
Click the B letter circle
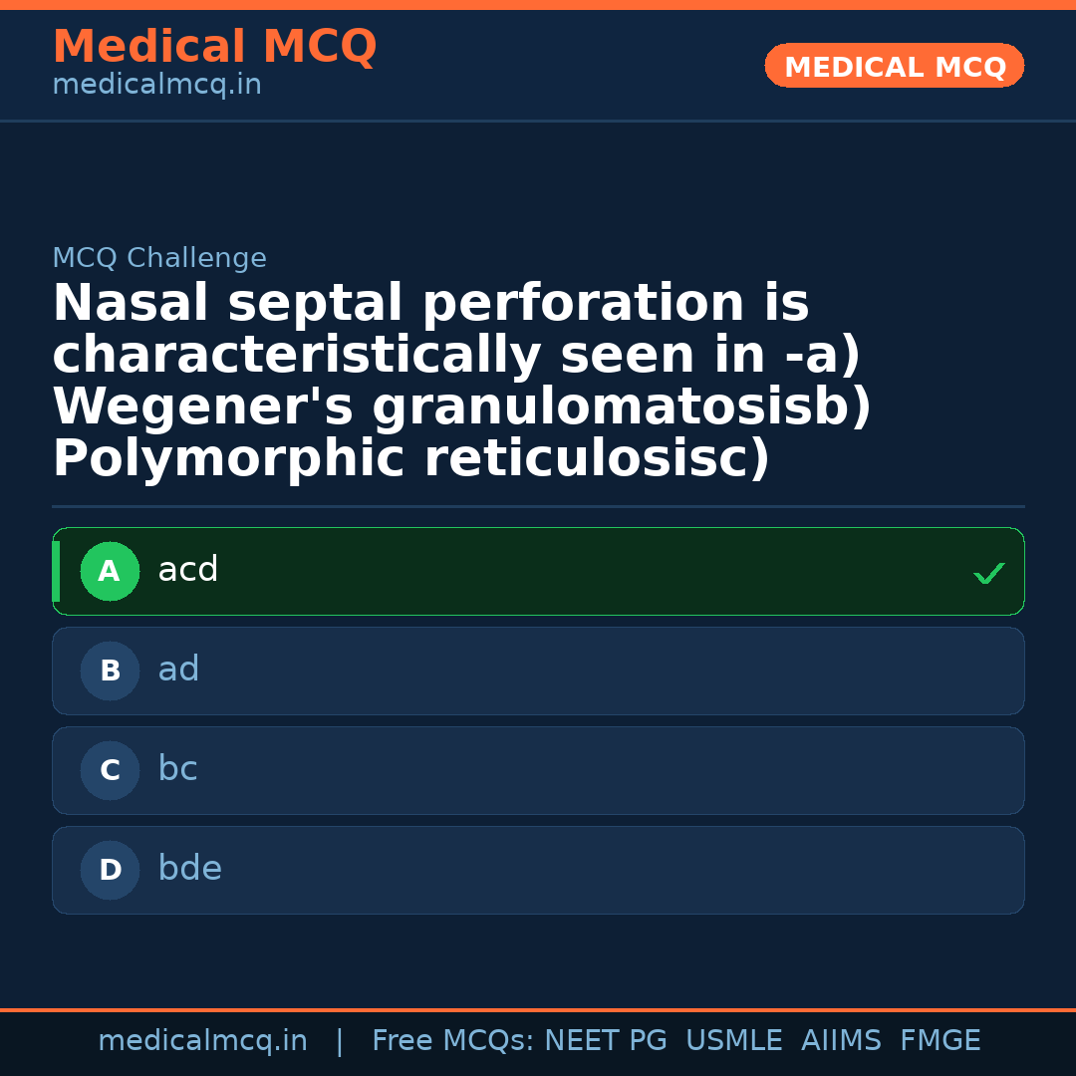click(110, 672)
